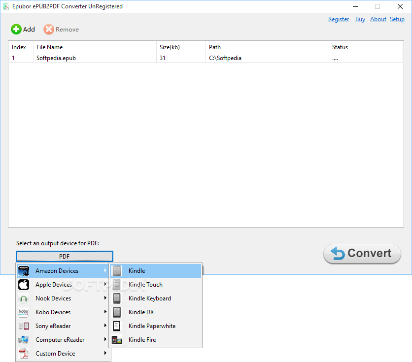Select Kindle from the submenu
The height and width of the screenshot is (362, 412).
(x=156, y=271)
